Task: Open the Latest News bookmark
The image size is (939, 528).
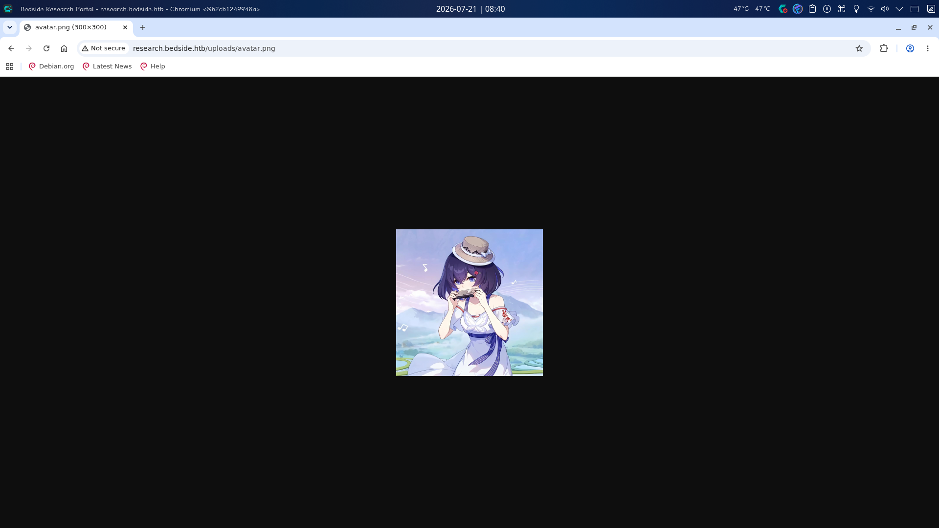Action: point(107,66)
